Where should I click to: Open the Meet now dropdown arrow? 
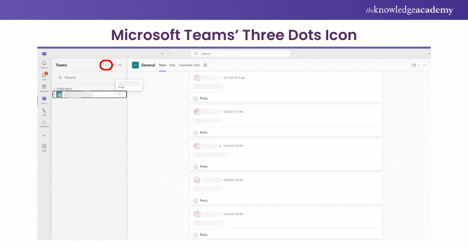419,65
